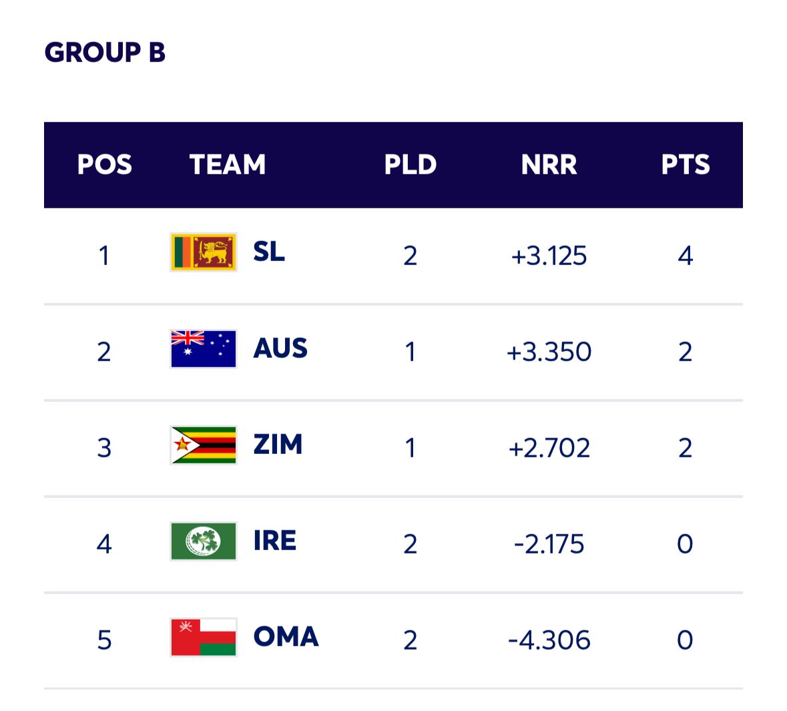This screenshot has height=711, width=787.
Task: Click the OMA team name
Action: pos(286,638)
